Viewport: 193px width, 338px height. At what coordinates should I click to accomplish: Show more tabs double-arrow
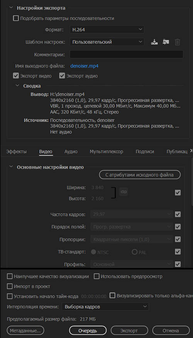[191, 151]
